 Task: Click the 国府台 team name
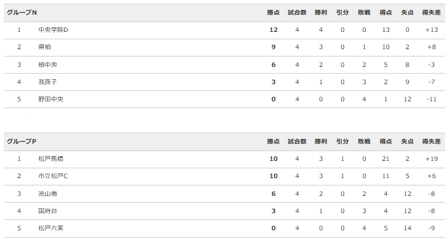tap(47, 211)
